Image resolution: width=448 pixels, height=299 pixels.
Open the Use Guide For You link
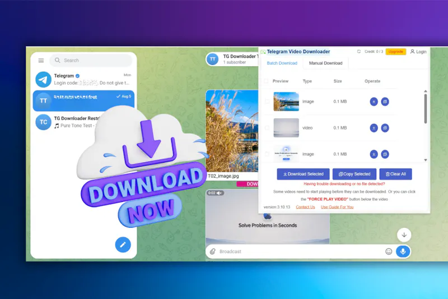pos(337,207)
